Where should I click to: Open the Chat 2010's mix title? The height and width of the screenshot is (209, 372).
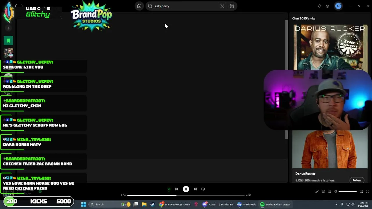[303, 19]
